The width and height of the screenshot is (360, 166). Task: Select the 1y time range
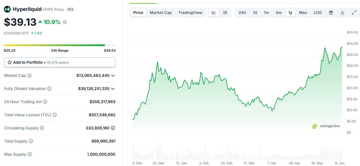(x=290, y=13)
